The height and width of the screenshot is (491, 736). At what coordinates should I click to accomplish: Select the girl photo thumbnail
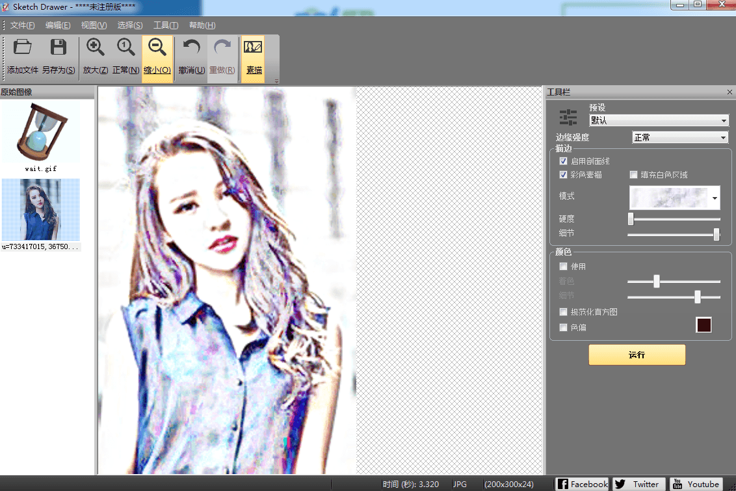(x=40, y=210)
